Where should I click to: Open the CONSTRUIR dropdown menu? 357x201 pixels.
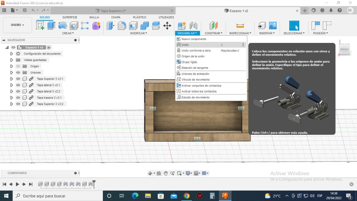point(214,33)
